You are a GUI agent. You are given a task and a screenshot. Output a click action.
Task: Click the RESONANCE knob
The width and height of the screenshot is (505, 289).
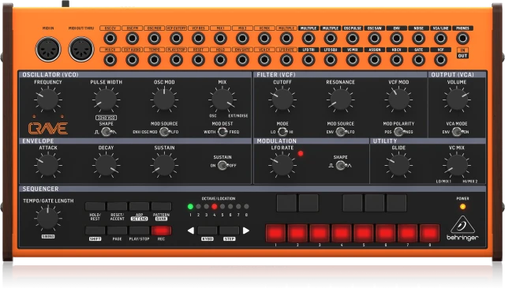tap(340, 99)
